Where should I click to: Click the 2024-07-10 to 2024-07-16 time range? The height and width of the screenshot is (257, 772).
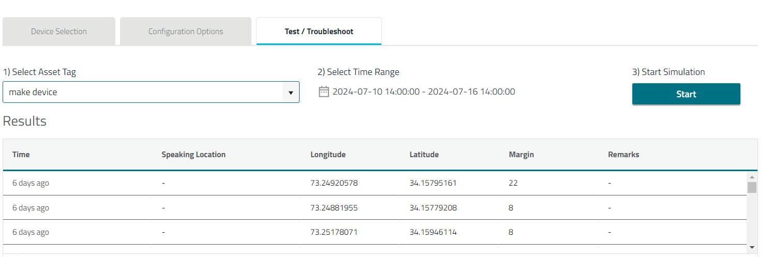(x=423, y=92)
